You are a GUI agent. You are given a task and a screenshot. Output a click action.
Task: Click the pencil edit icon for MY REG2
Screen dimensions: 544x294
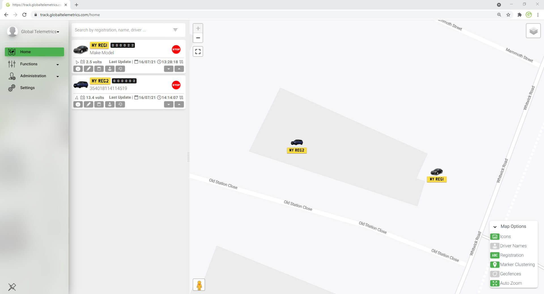[88, 104]
